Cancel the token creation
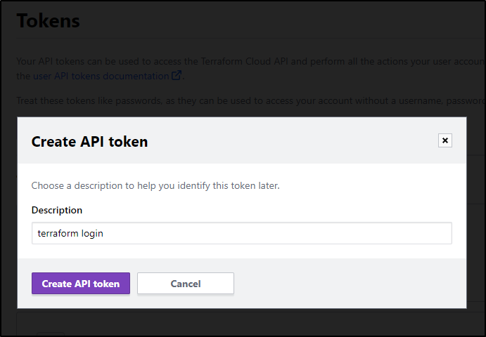Image resolution: width=486 pixels, height=337 pixels. pos(186,284)
